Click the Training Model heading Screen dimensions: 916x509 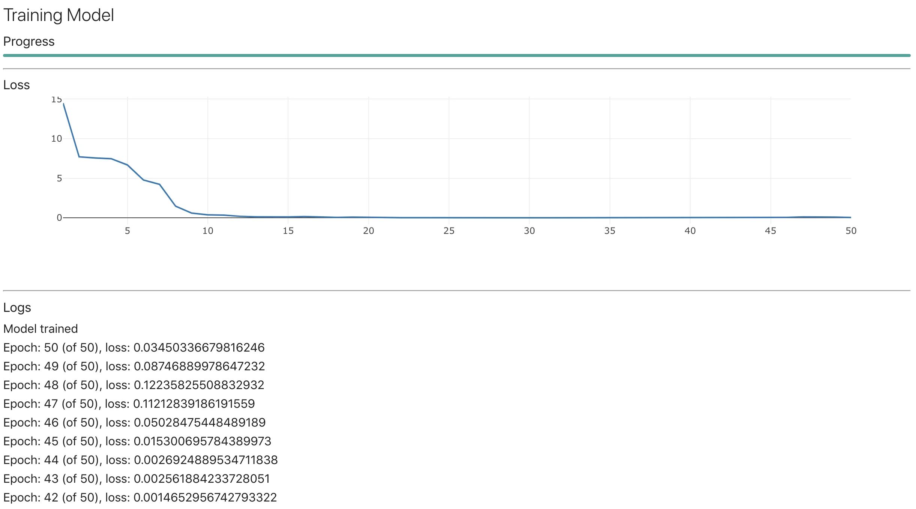point(59,15)
